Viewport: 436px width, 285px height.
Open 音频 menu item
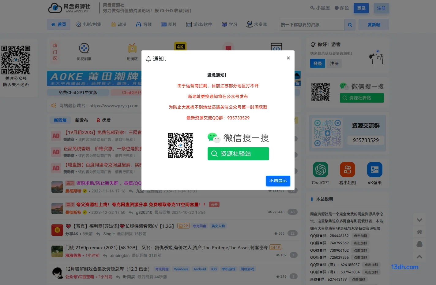144,24
